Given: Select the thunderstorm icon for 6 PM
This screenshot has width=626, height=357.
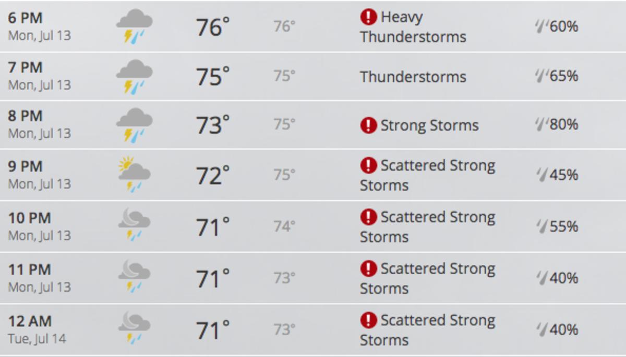Looking at the screenshot, I should click(x=136, y=25).
